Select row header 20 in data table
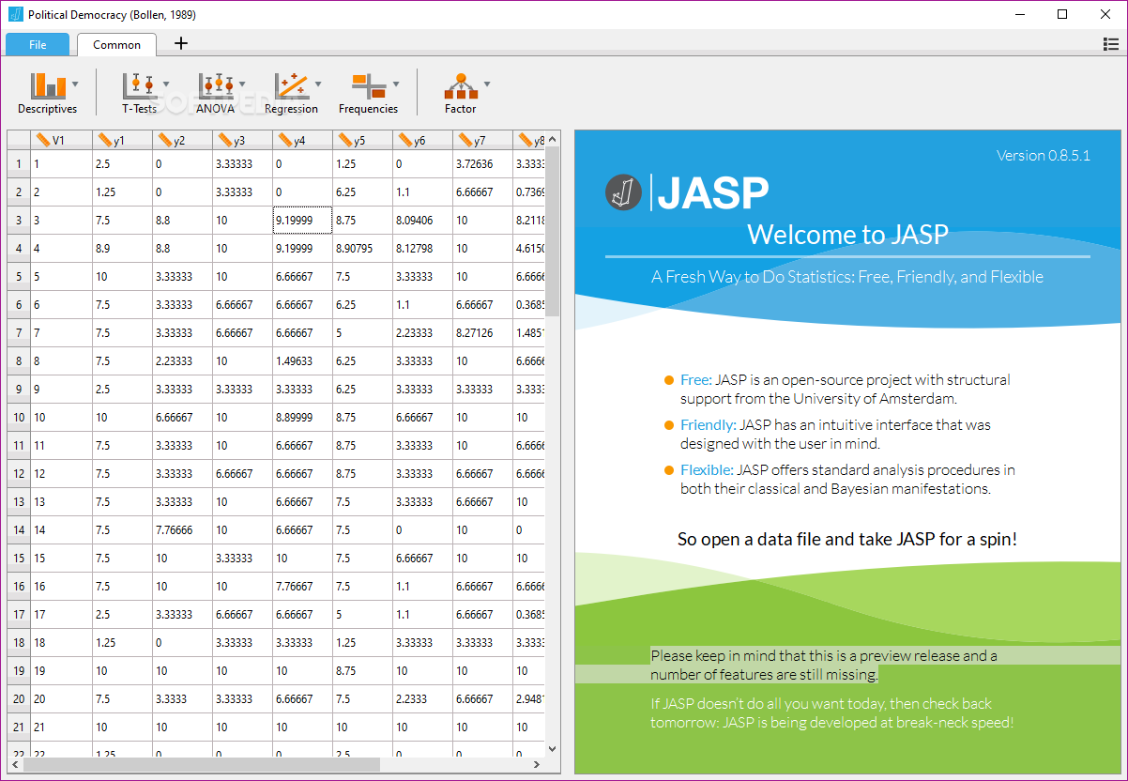 (19, 699)
